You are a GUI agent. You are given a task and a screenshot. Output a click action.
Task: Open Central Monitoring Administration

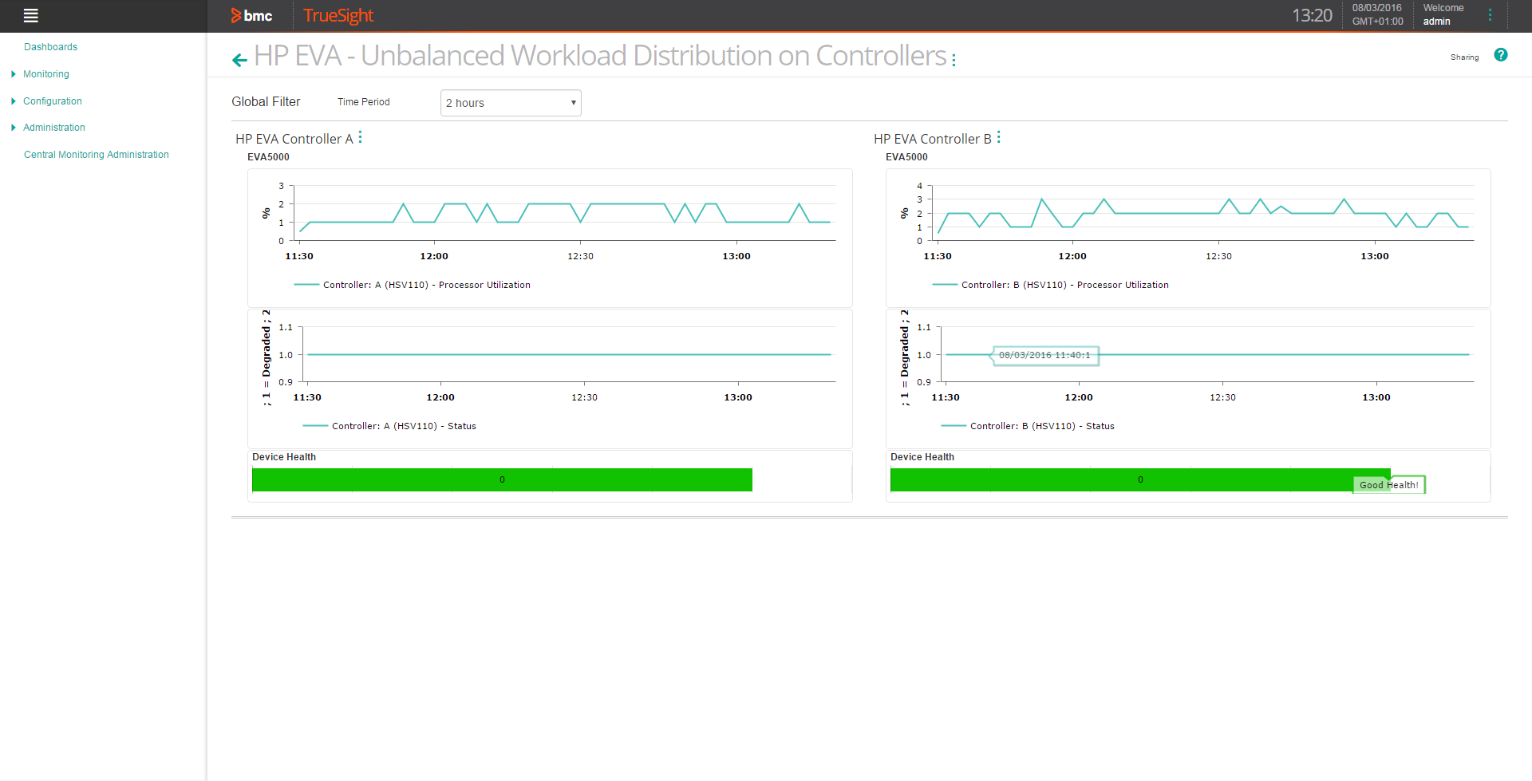coord(97,155)
